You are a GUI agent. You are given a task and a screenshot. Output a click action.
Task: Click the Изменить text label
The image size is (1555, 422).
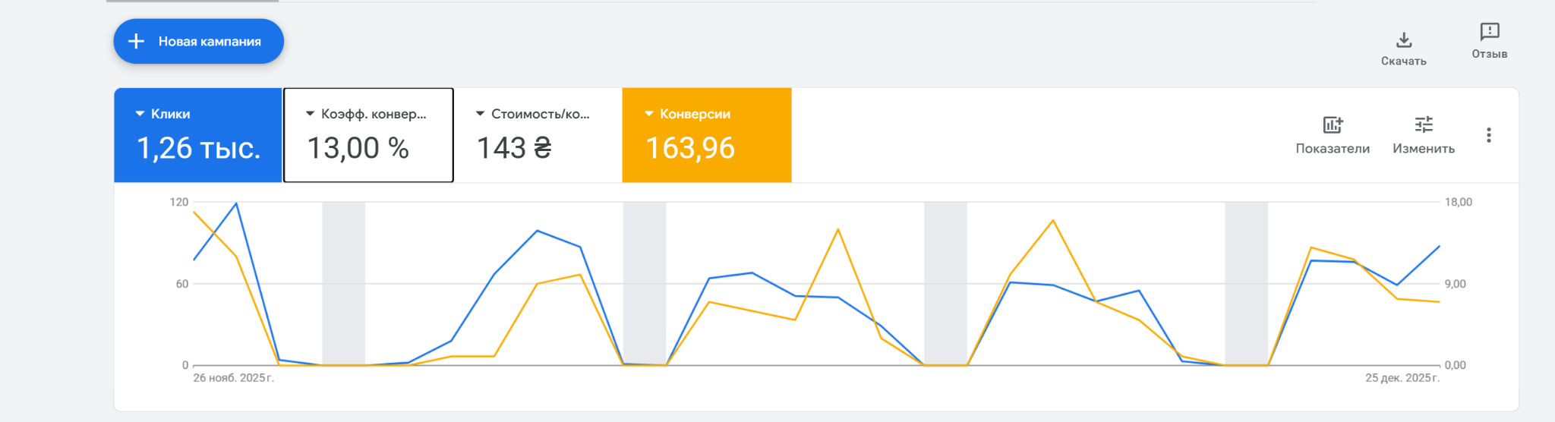point(1424,149)
